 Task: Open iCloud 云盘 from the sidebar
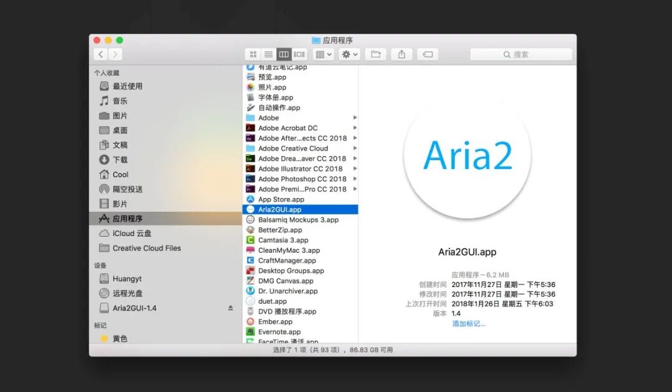pyautogui.click(x=122, y=233)
